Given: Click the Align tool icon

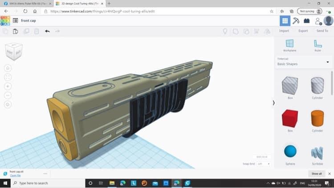Looking at the screenshot, I should pyautogui.click(x=257, y=32).
